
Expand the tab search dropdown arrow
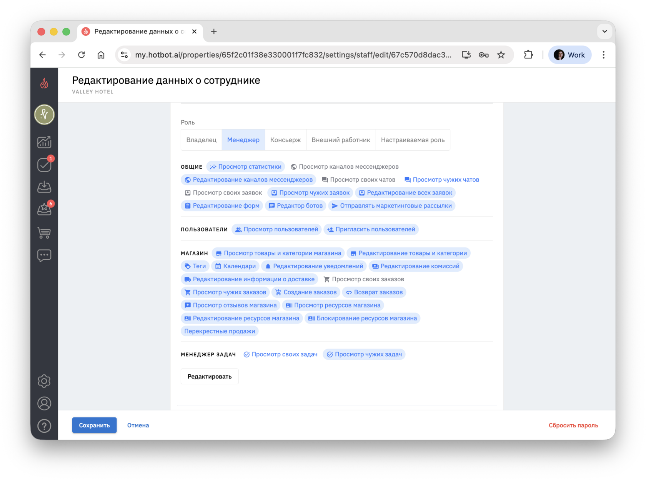click(x=604, y=32)
